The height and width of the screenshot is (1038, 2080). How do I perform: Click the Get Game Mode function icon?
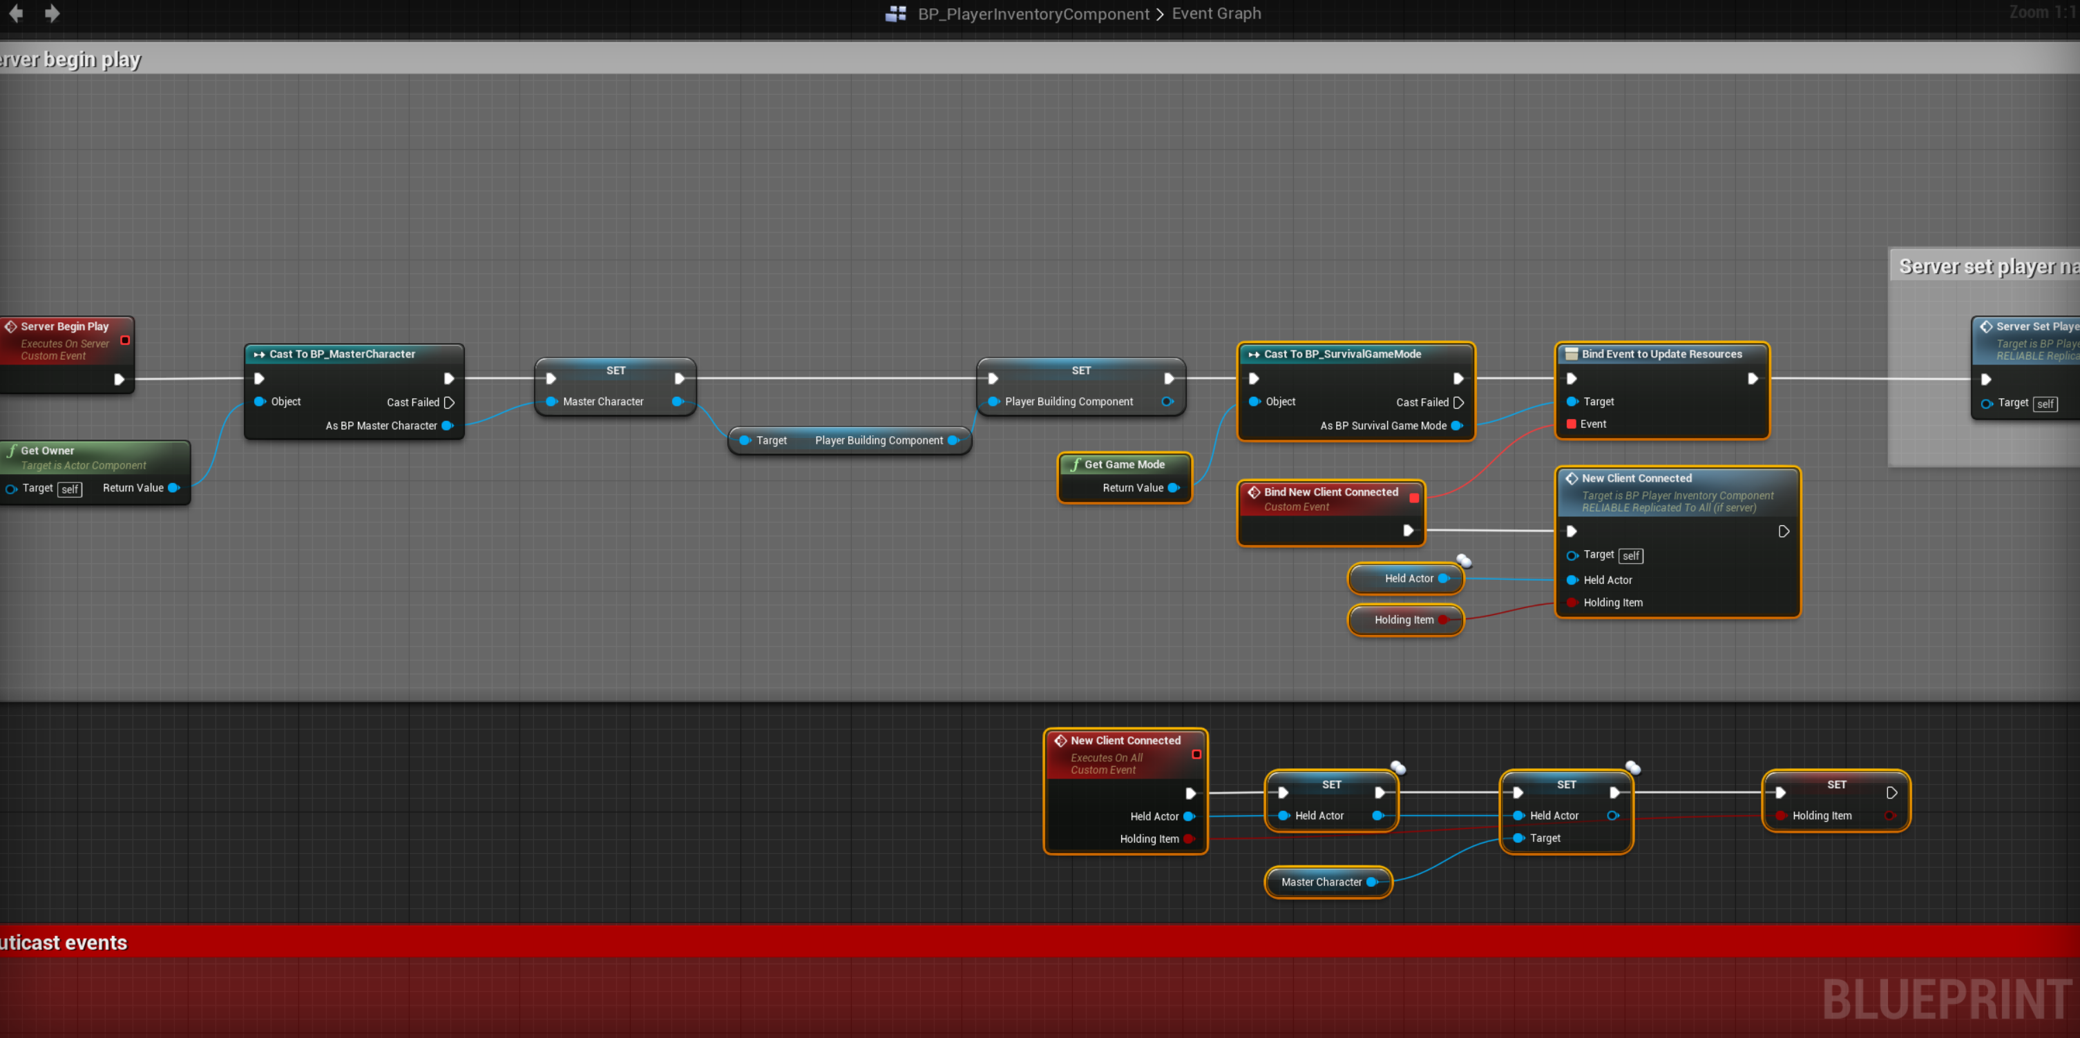[x=1075, y=464]
